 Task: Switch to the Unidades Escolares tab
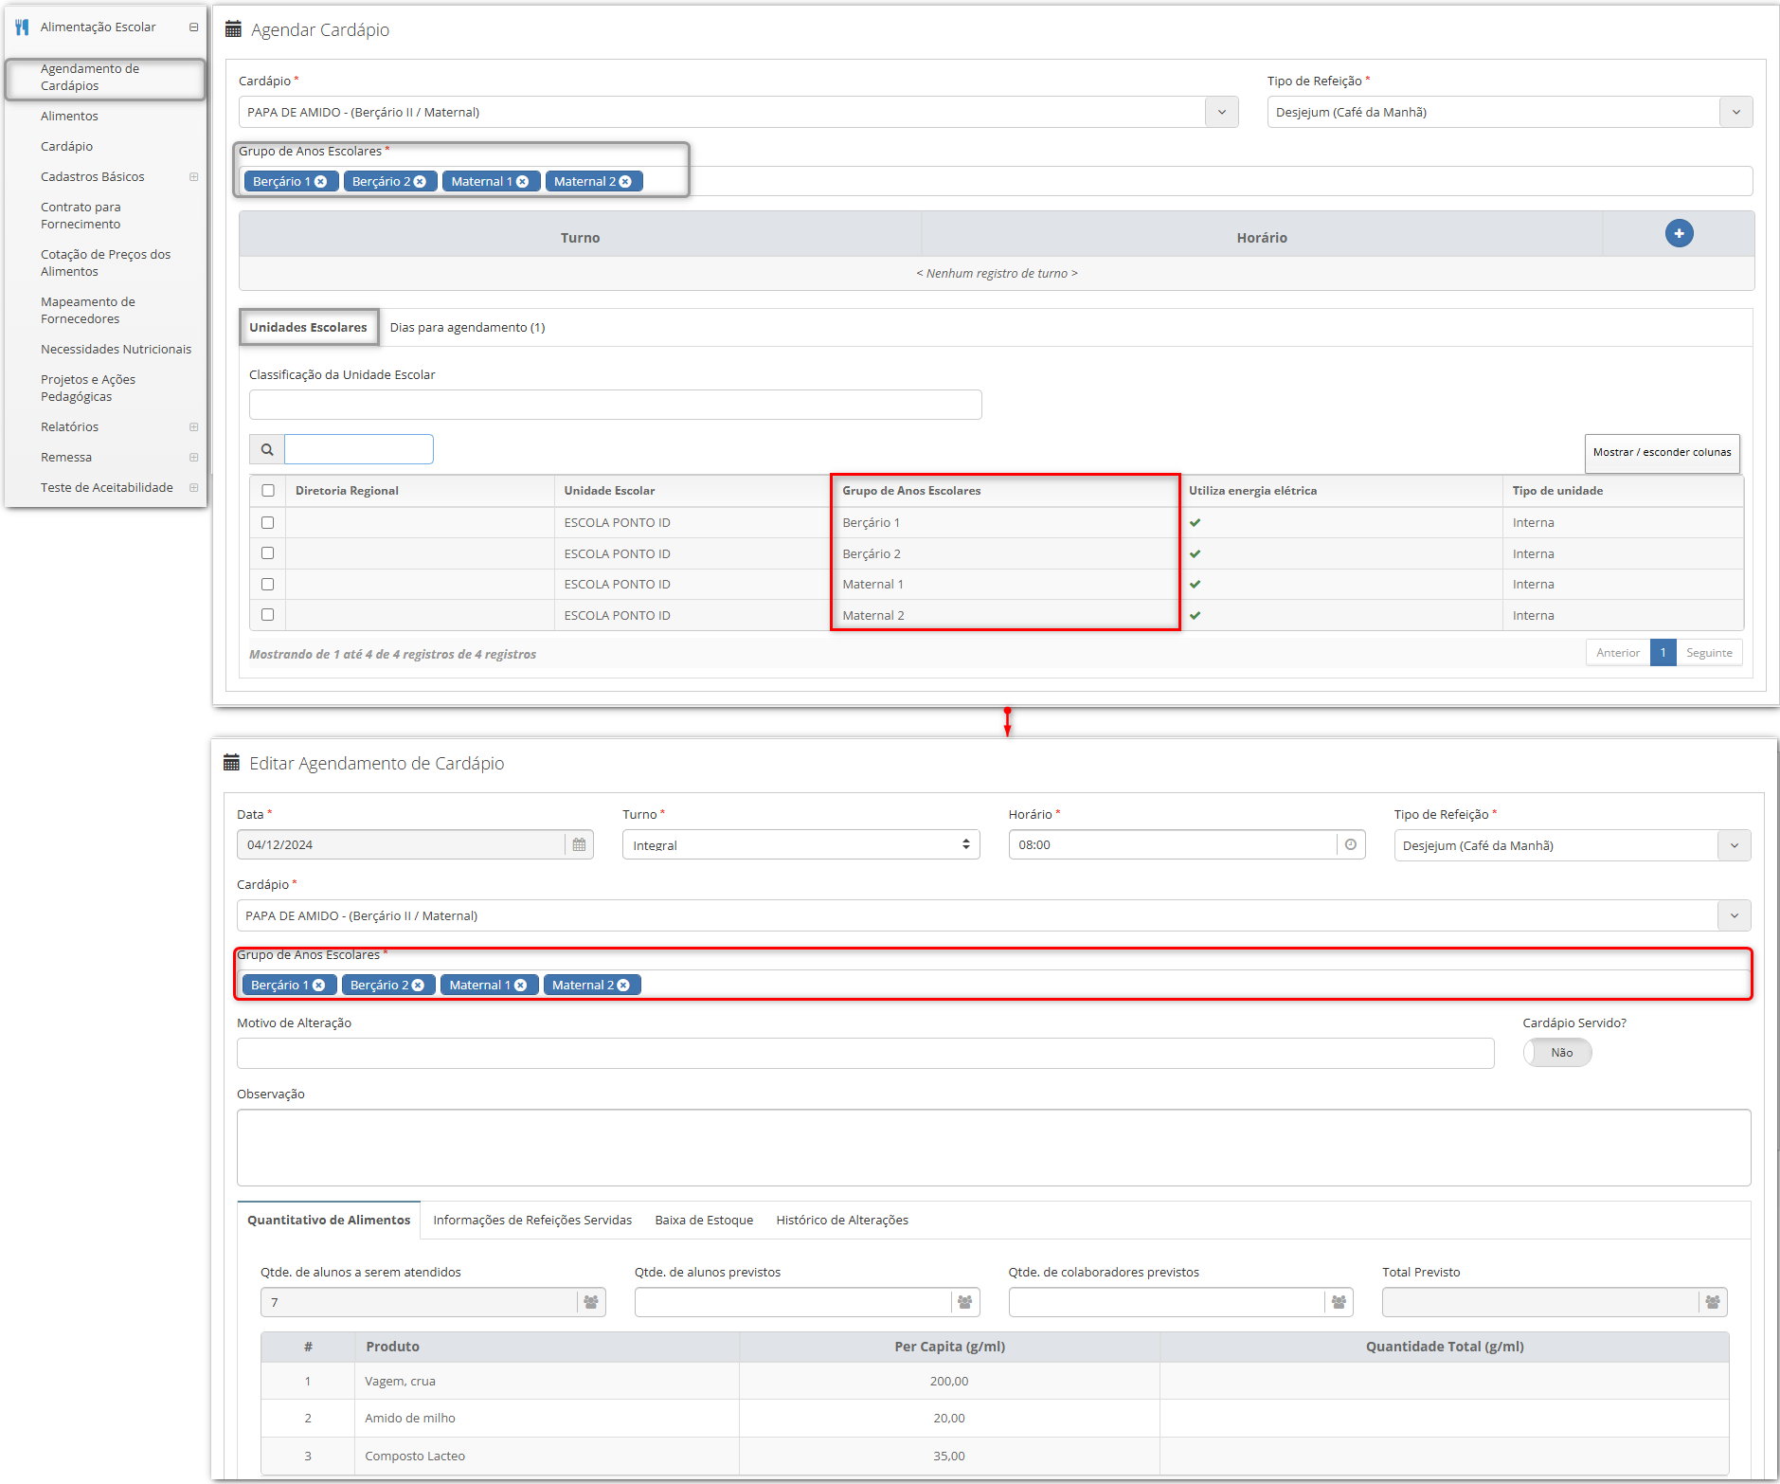(x=308, y=328)
